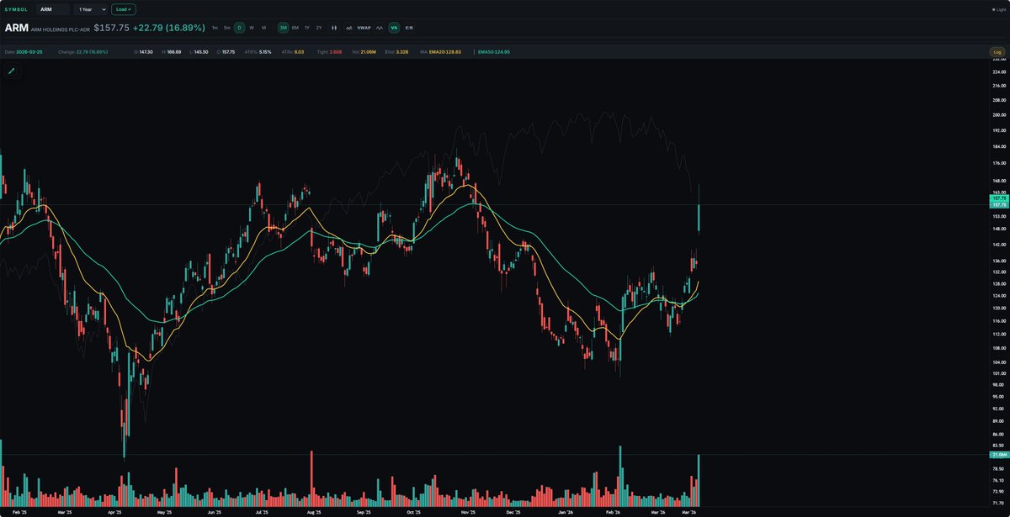
Task: Click the 200.00 price axis label
Action: point(999,115)
